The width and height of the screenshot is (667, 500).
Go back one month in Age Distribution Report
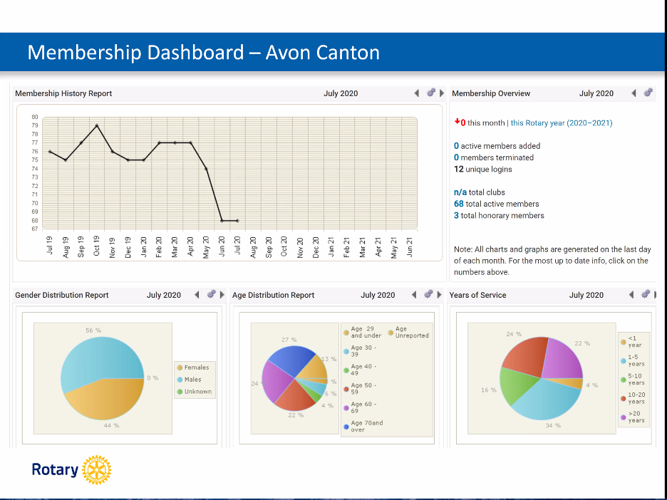point(415,295)
